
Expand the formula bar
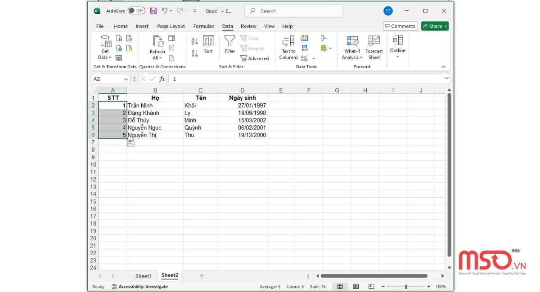446,79
